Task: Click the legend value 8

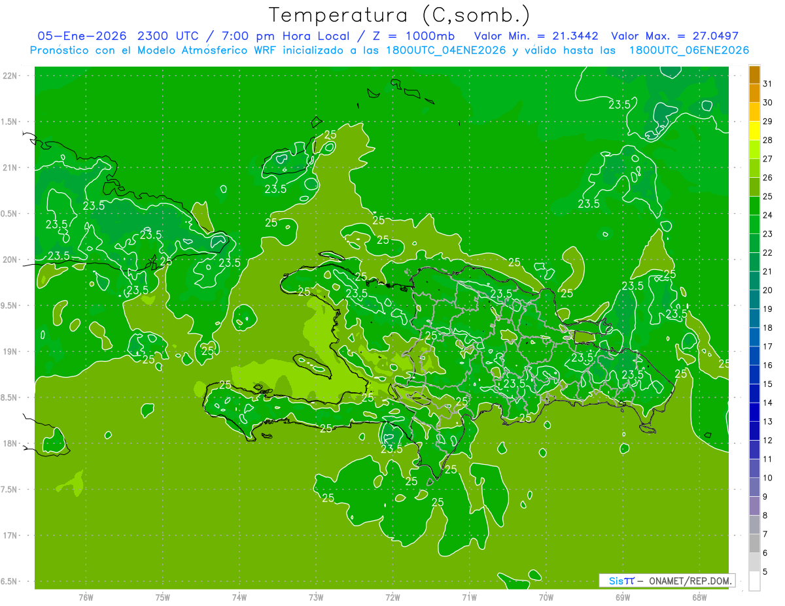Action: pyautogui.click(x=765, y=515)
